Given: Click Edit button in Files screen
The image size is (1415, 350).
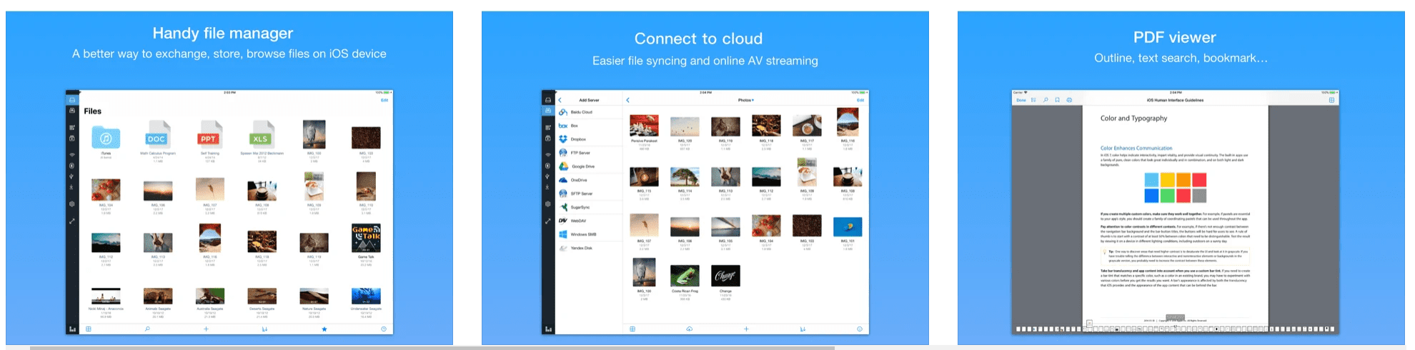Looking at the screenshot, I should tap(384, 100).
